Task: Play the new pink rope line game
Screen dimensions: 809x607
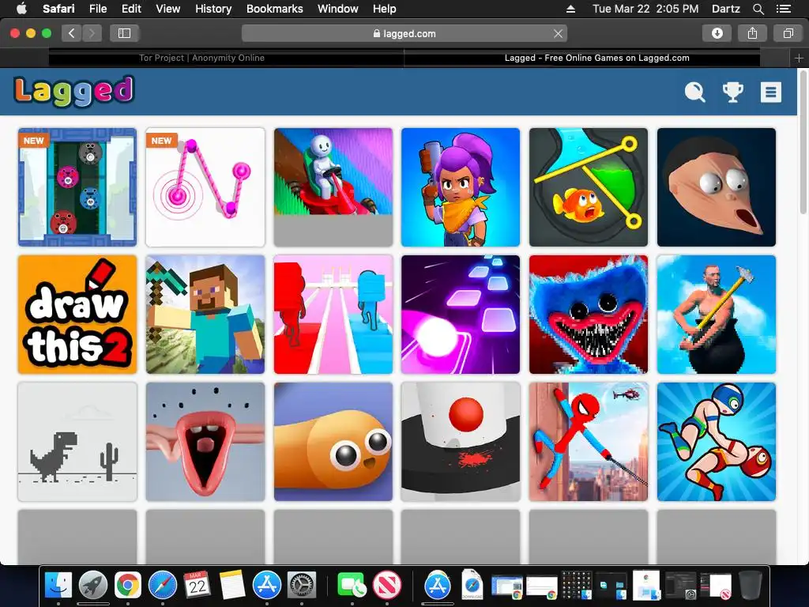Action: pos(205,187)
